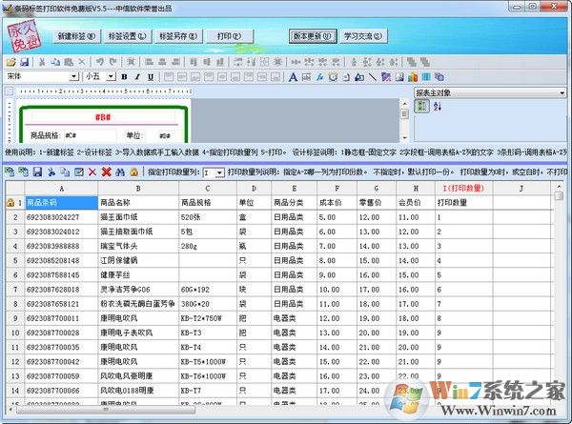Viewport: 572px width, 424px height.
Task: Open the 小五 font size dropdown
Action: pyautogui.click(x=112, y=76)
